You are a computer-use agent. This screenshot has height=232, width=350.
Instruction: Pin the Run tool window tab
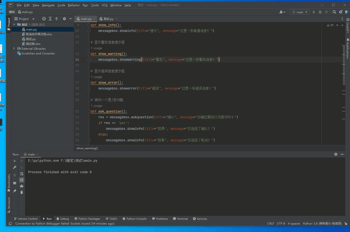pyautogui.click(x=15, y=191)
